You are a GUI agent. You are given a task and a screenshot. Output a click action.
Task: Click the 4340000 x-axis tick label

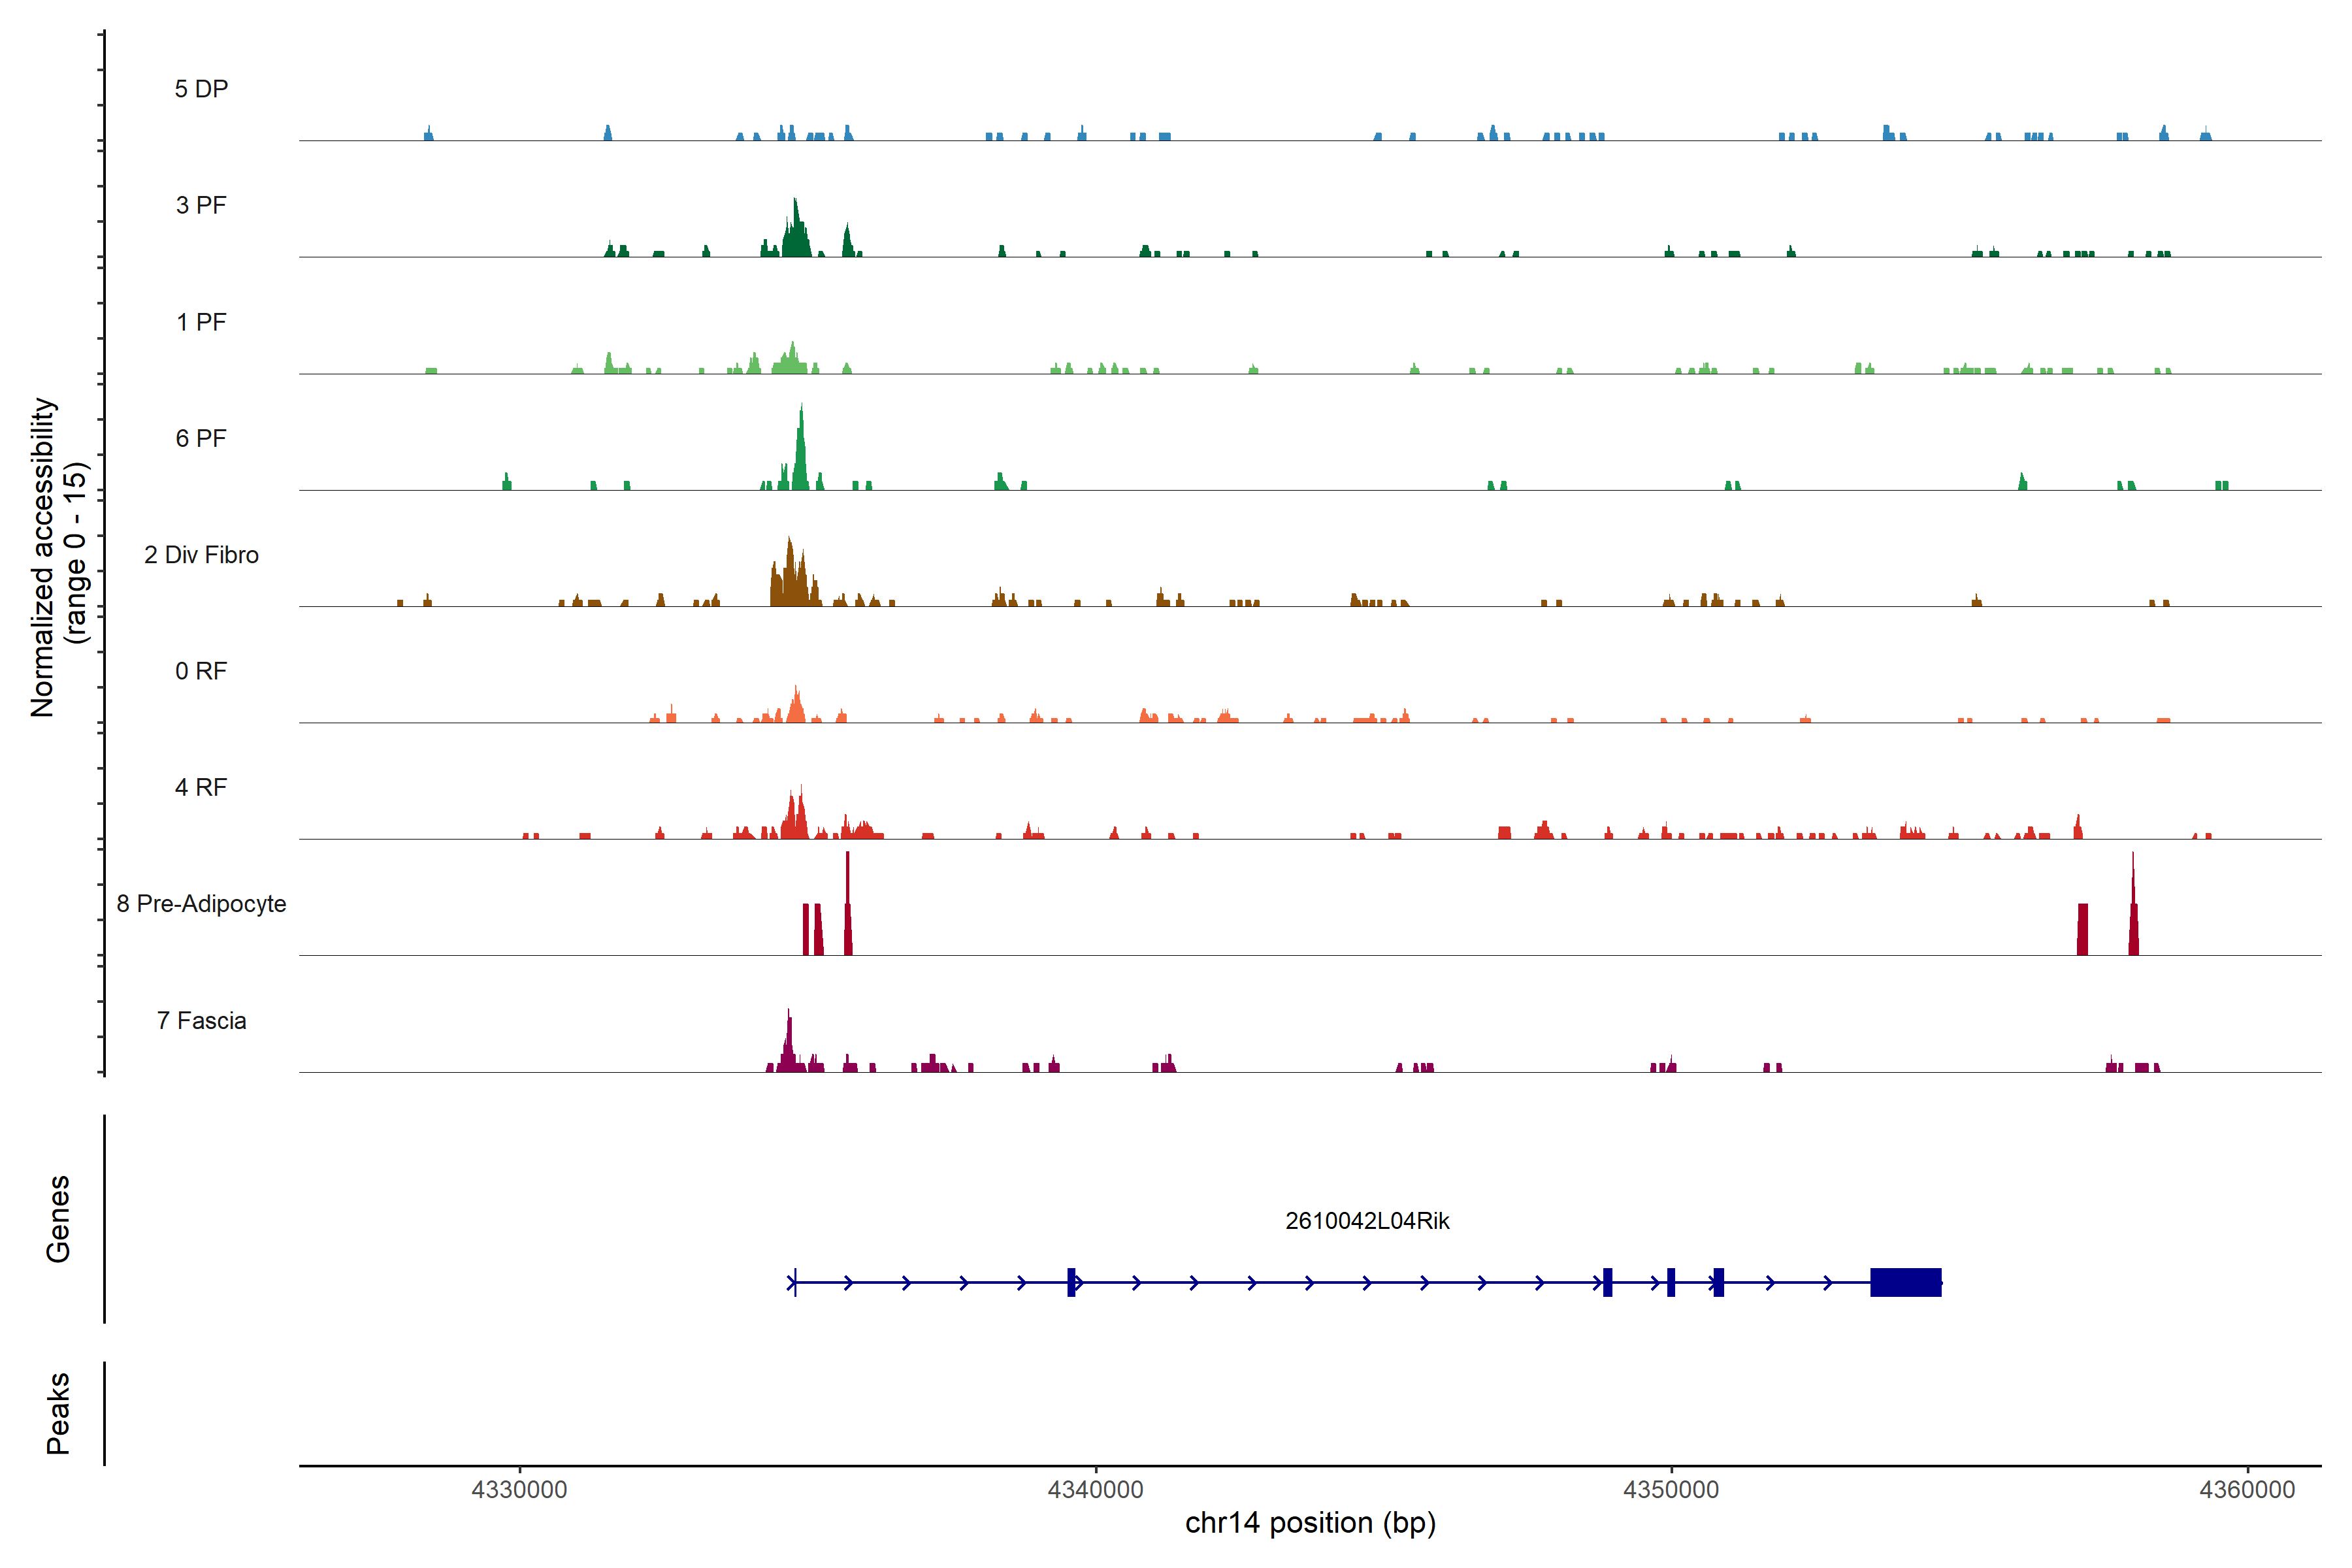pyautogui.click(x=1095, y=1489)
